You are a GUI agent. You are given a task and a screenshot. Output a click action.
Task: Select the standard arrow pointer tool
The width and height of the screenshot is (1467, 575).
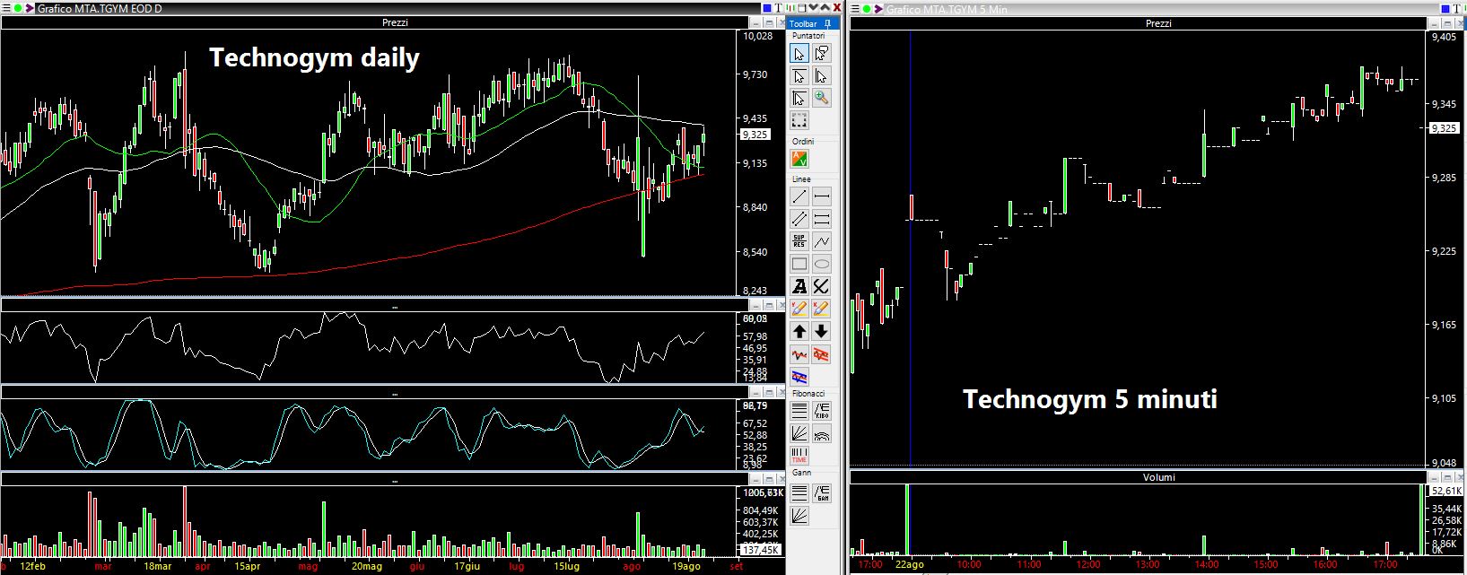click(799, 53)
